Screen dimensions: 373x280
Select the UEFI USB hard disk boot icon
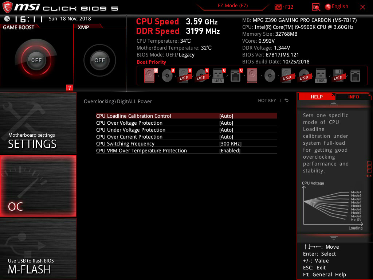(185, 76)
